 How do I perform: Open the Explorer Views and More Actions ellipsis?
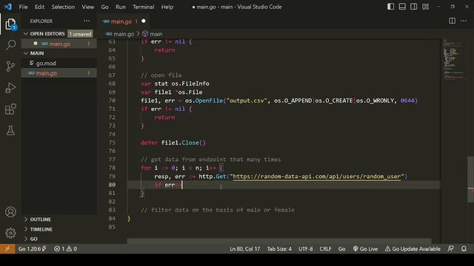click(87, 21)
